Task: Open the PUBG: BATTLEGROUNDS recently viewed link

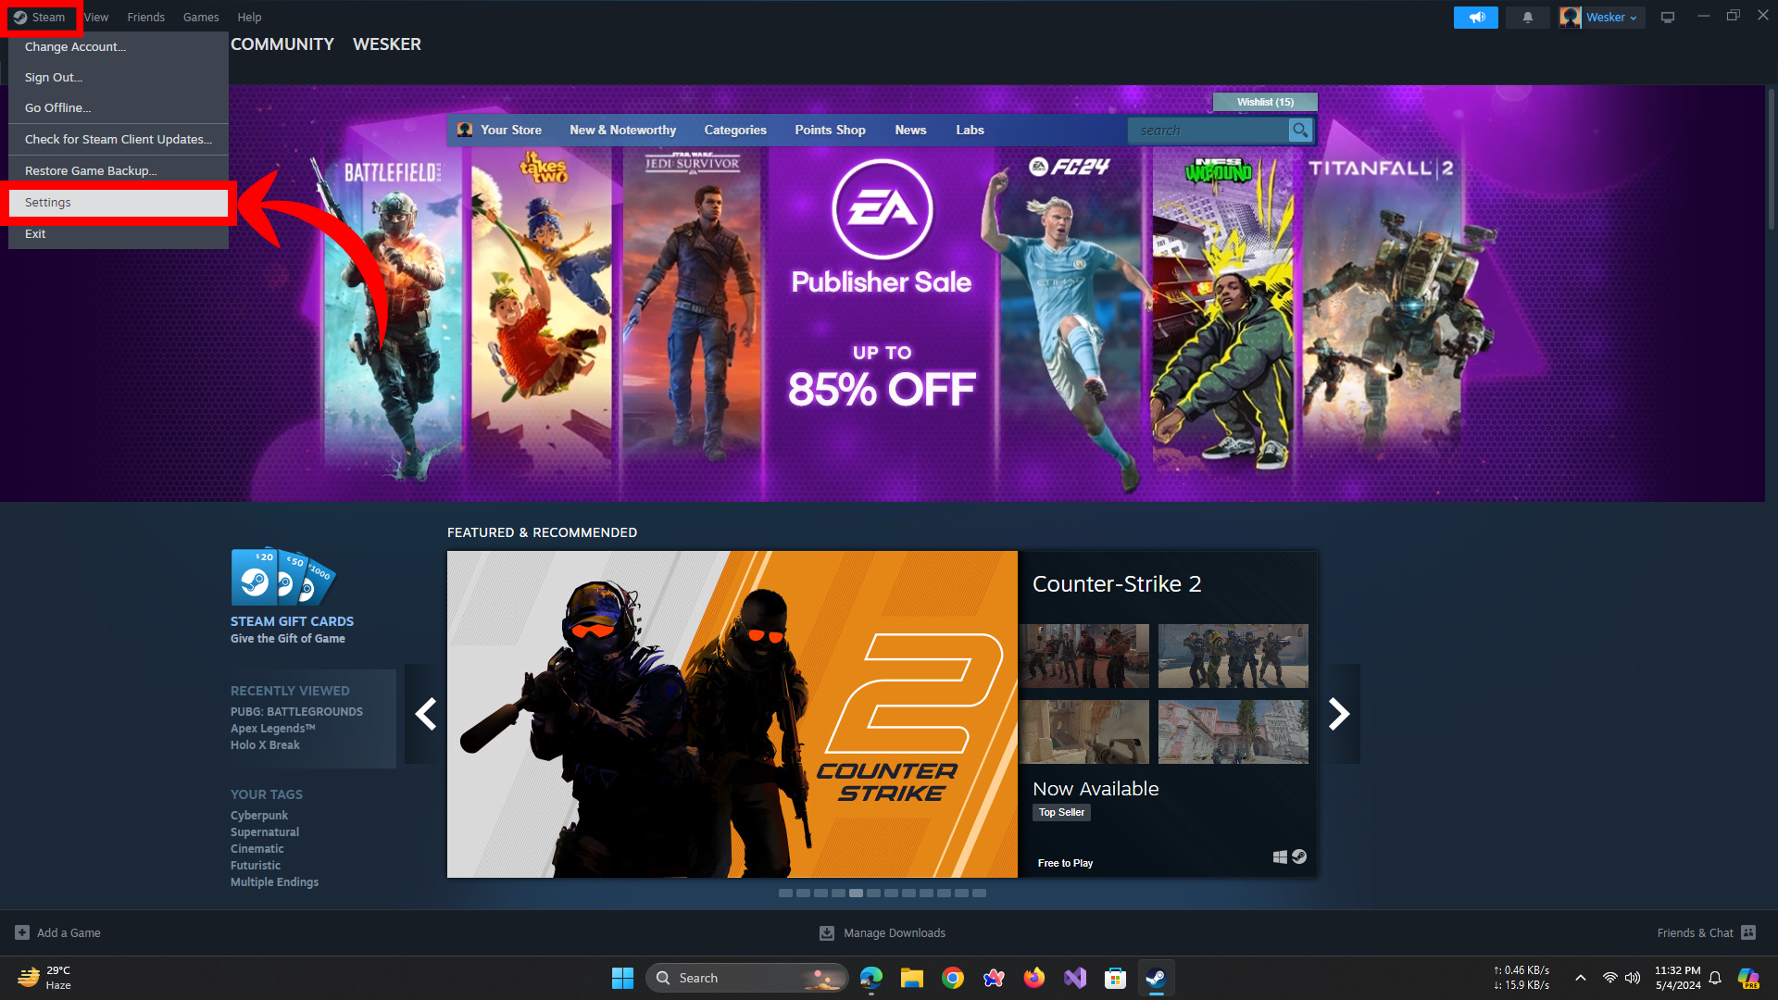Action: pyautogui.click(x=296, y=712)
